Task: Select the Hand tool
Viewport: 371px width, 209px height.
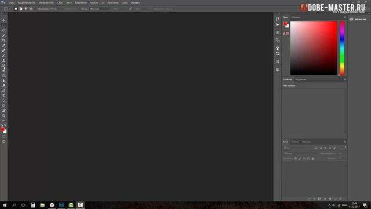Action: [3, 111]
